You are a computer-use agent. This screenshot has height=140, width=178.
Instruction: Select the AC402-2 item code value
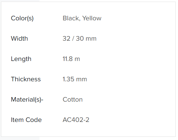(76, 120)
